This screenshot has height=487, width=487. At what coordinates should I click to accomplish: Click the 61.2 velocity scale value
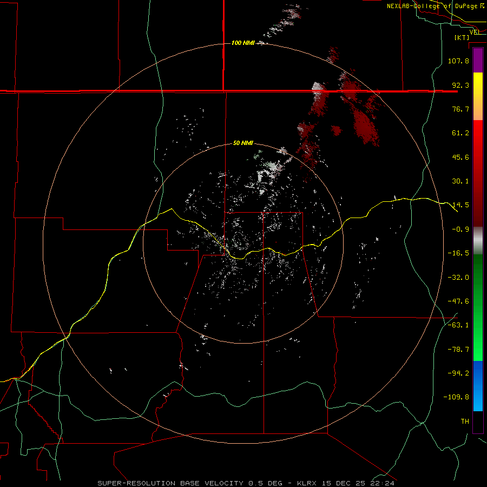tap(460, 133)
